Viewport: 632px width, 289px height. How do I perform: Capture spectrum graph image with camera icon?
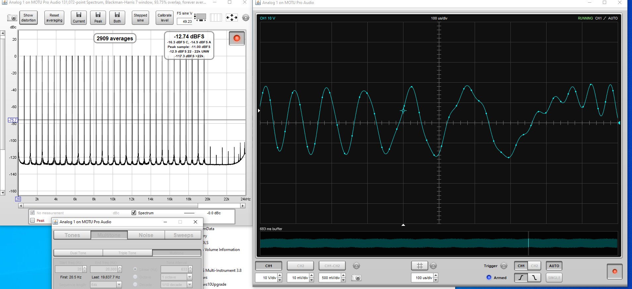(x=12, y=18)
